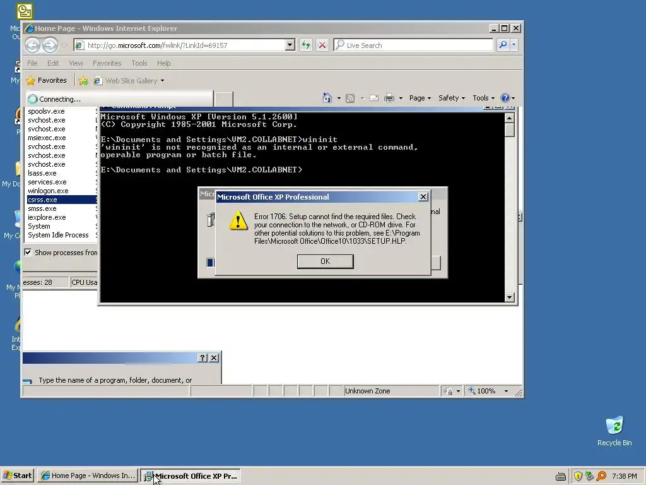Select lsass.exe in the process list
Viewport: 646px width, 485px height.
point(62,173)
